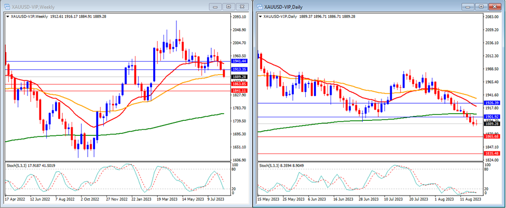Click the Weekly chart window title icon
The height and width of the screenshot is (208, 506).
(x=6, y=6)
